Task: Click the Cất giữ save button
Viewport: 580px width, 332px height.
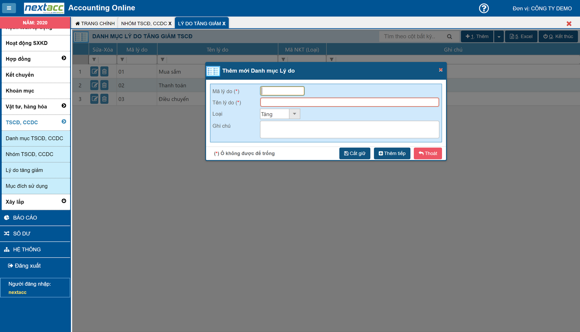Action: click(354, 153)
